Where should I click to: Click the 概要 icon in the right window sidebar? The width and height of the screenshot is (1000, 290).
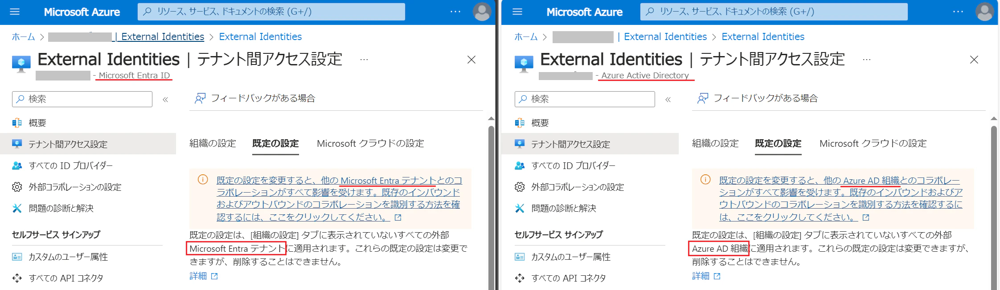(x=520, y=123)
